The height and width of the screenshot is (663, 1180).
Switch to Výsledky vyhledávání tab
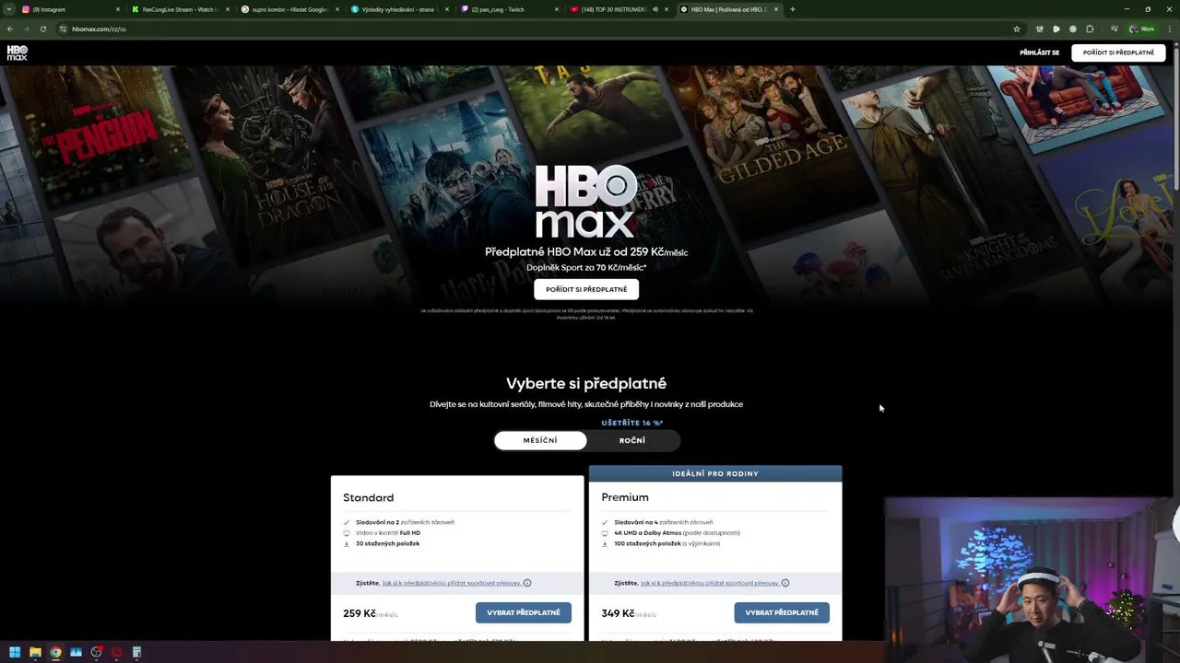398,9
